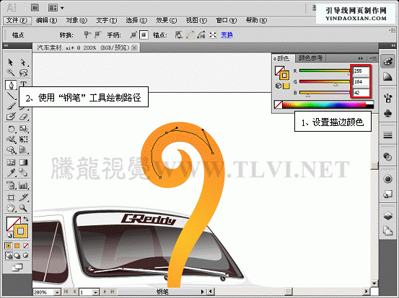The height and width of the screenshot is (298, 399).
Task: Select the Hand tool
Action: (10, 208)
